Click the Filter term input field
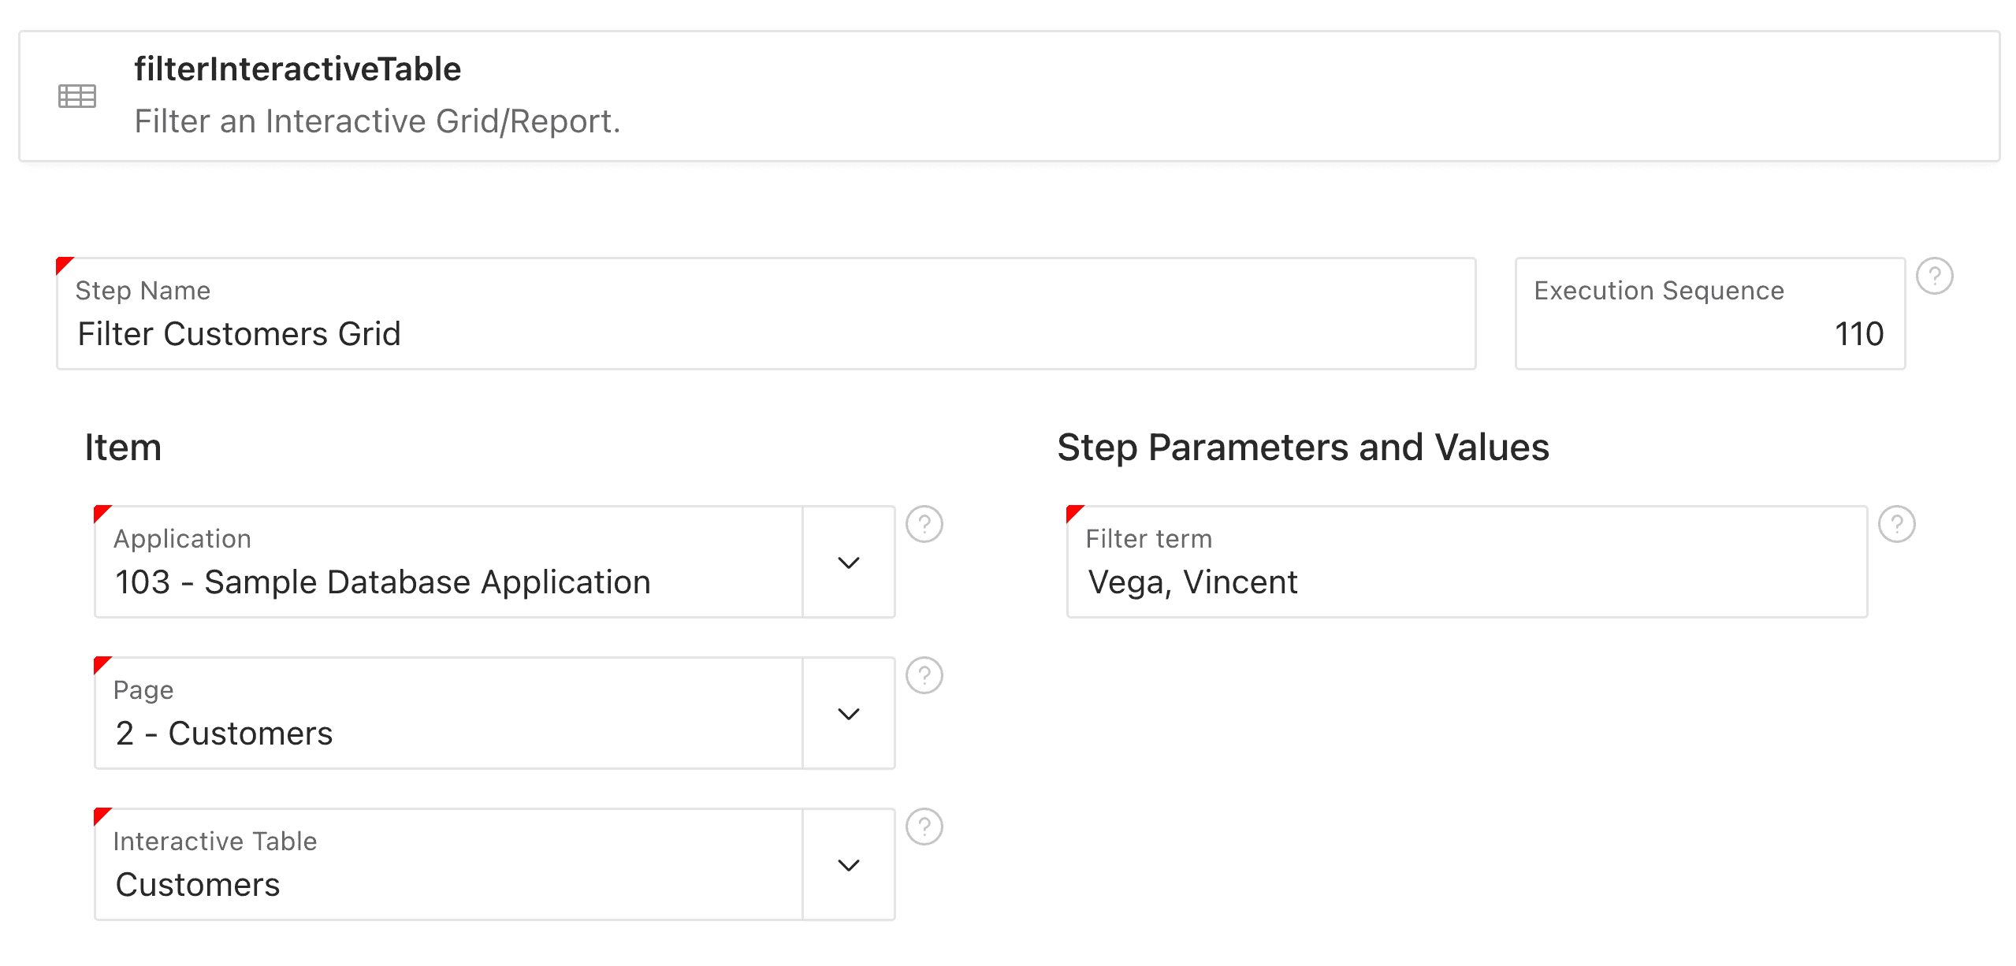This screenshot has width=2016, height=966. [x=1467, y=562]
